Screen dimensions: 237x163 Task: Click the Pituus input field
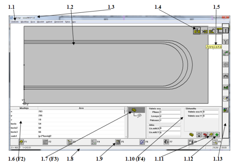(x=170, y=112)
